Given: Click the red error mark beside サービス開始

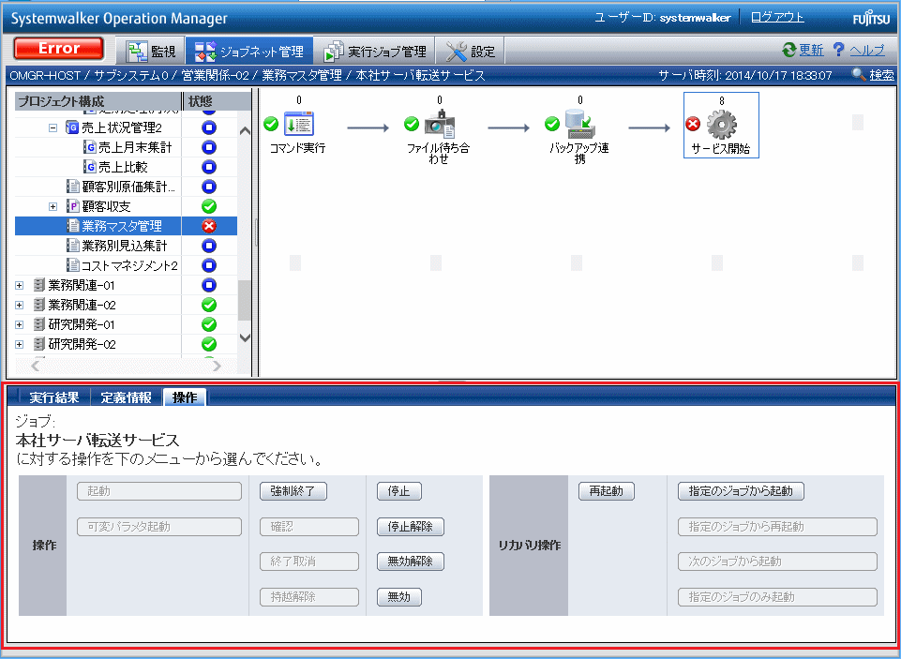Looking at the screenshot, I should (693, 124).
